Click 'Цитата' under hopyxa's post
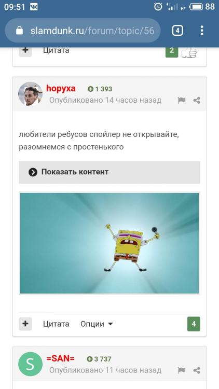The width and height of the screenshot is (219, 389). point(56,324)
